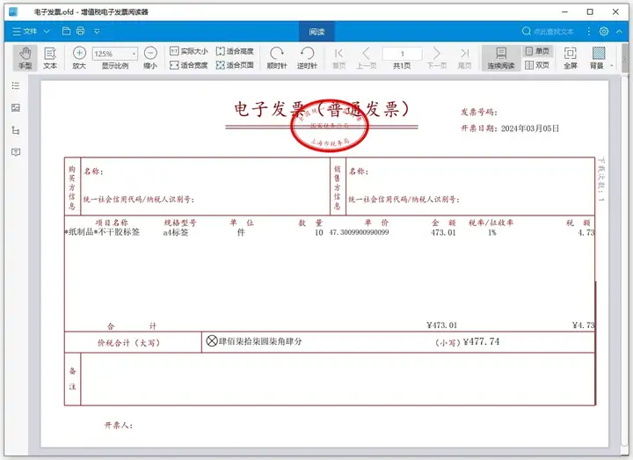Open the 文件 menu
633x460 pixels.
pyautogui.click(x=25, y=31)
